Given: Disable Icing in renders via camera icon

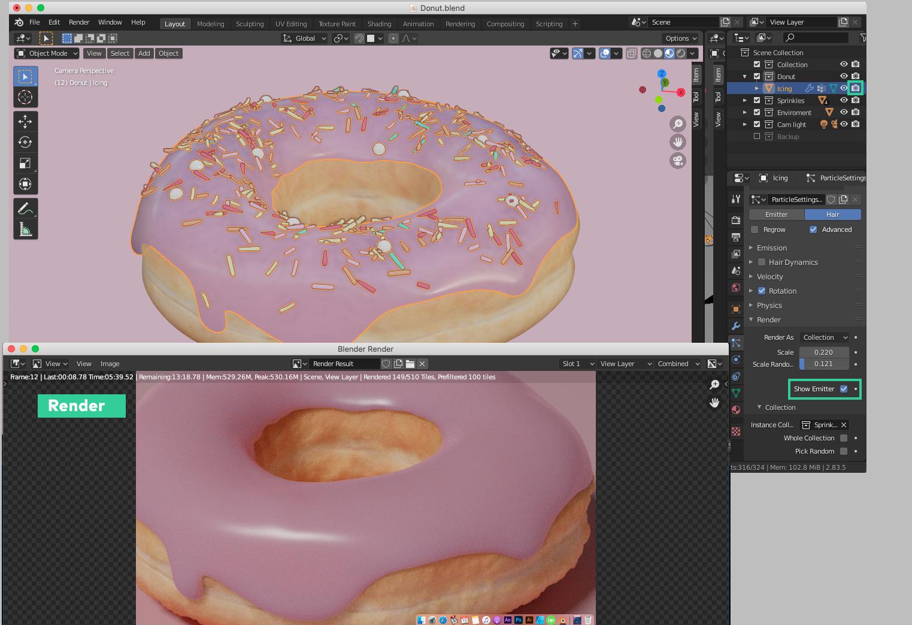Looking at the screenshot, I should click(x=856, y=88).
